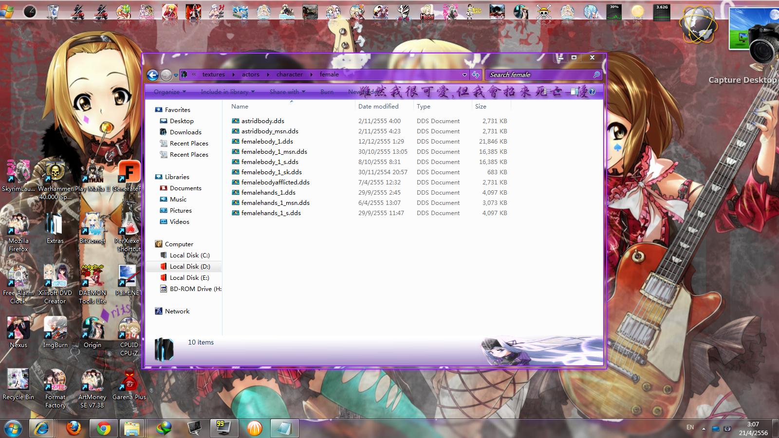Open Downloads in the navigation pane

185,132
